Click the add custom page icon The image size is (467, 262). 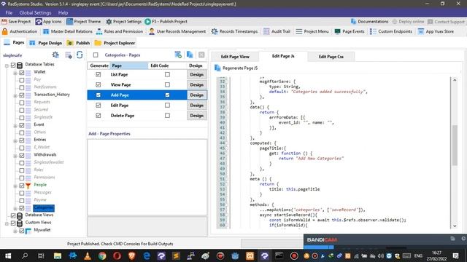(x=178, y=55)
